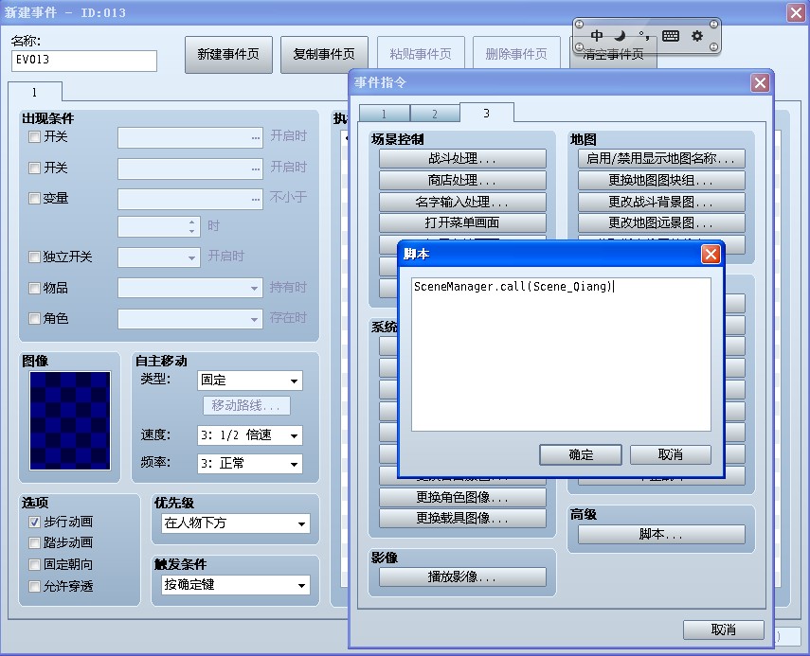The width and height of the screenshot is (810, 656).
Task: Switch to tab 2 in 事件指令
Action: [x=435, y=114]
